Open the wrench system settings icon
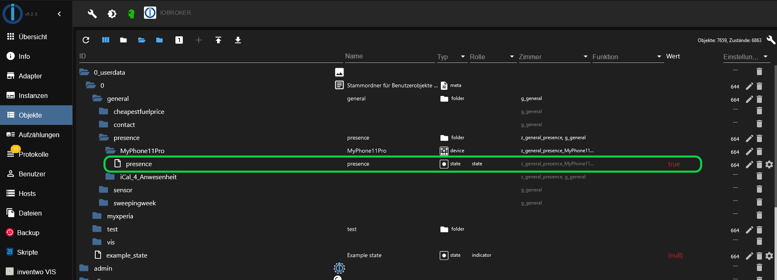Screen dimensions: 777x280 click(92, 14)
